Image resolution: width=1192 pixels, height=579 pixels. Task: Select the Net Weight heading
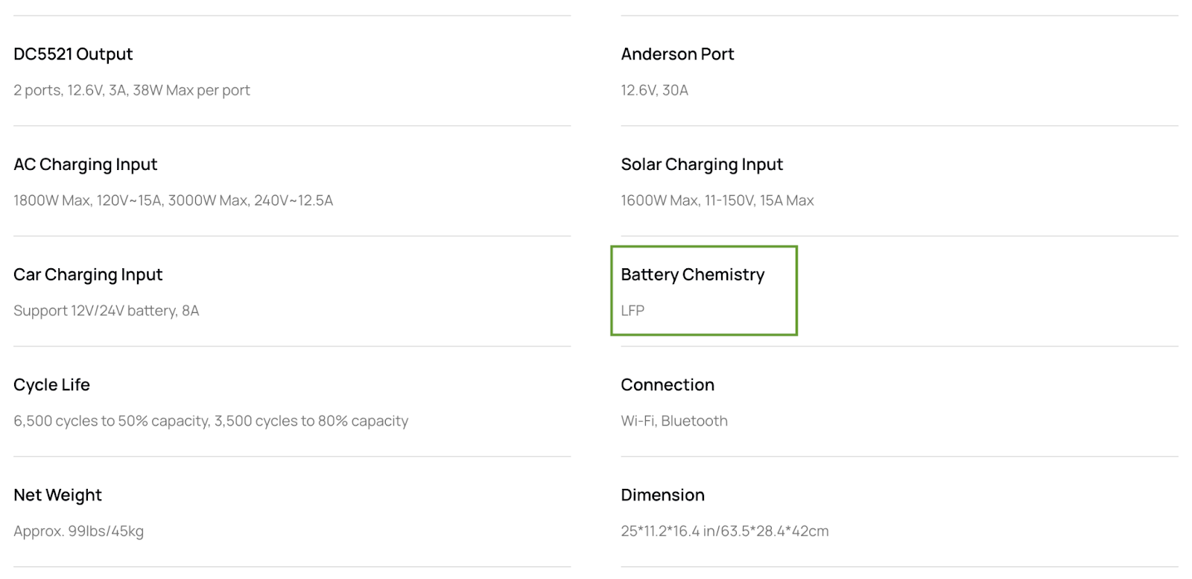pos(57,496)
